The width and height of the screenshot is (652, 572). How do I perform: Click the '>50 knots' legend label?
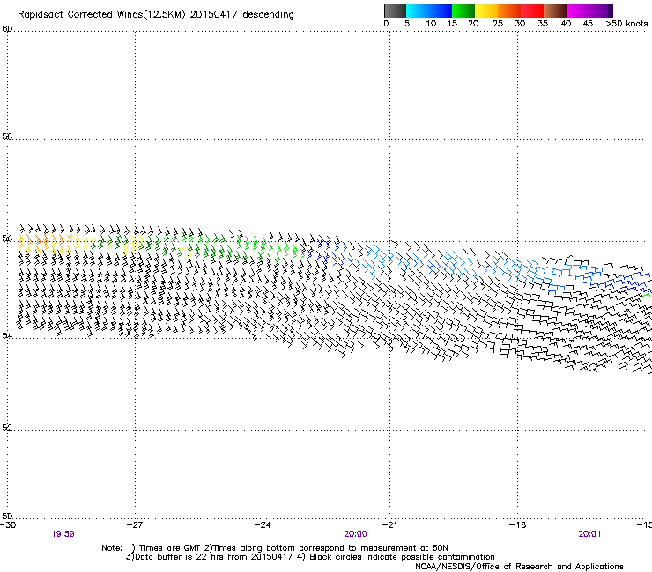[x=626, y=24]
